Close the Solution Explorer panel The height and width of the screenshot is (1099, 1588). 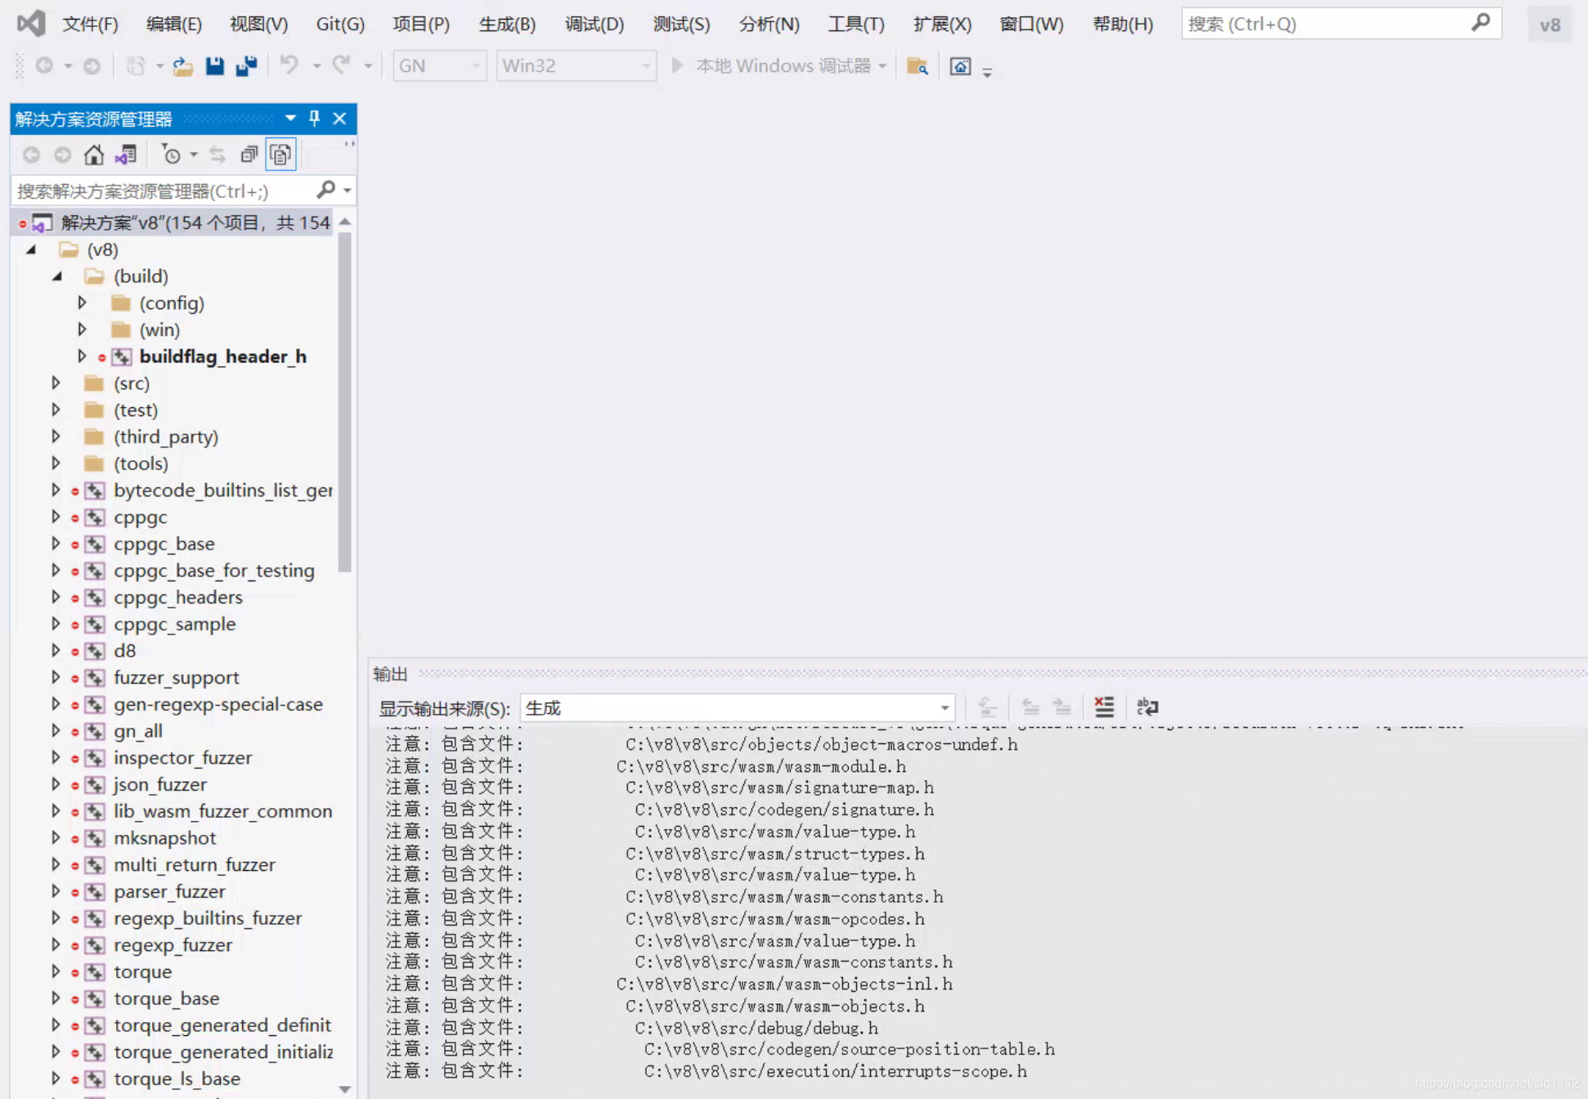click(339, 119)
